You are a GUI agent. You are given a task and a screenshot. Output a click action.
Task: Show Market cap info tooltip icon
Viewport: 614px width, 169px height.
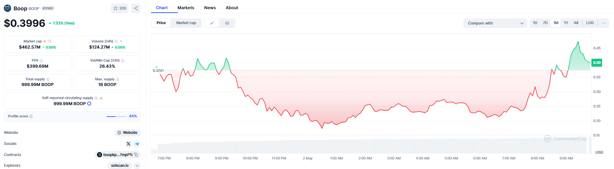[49, 41]
